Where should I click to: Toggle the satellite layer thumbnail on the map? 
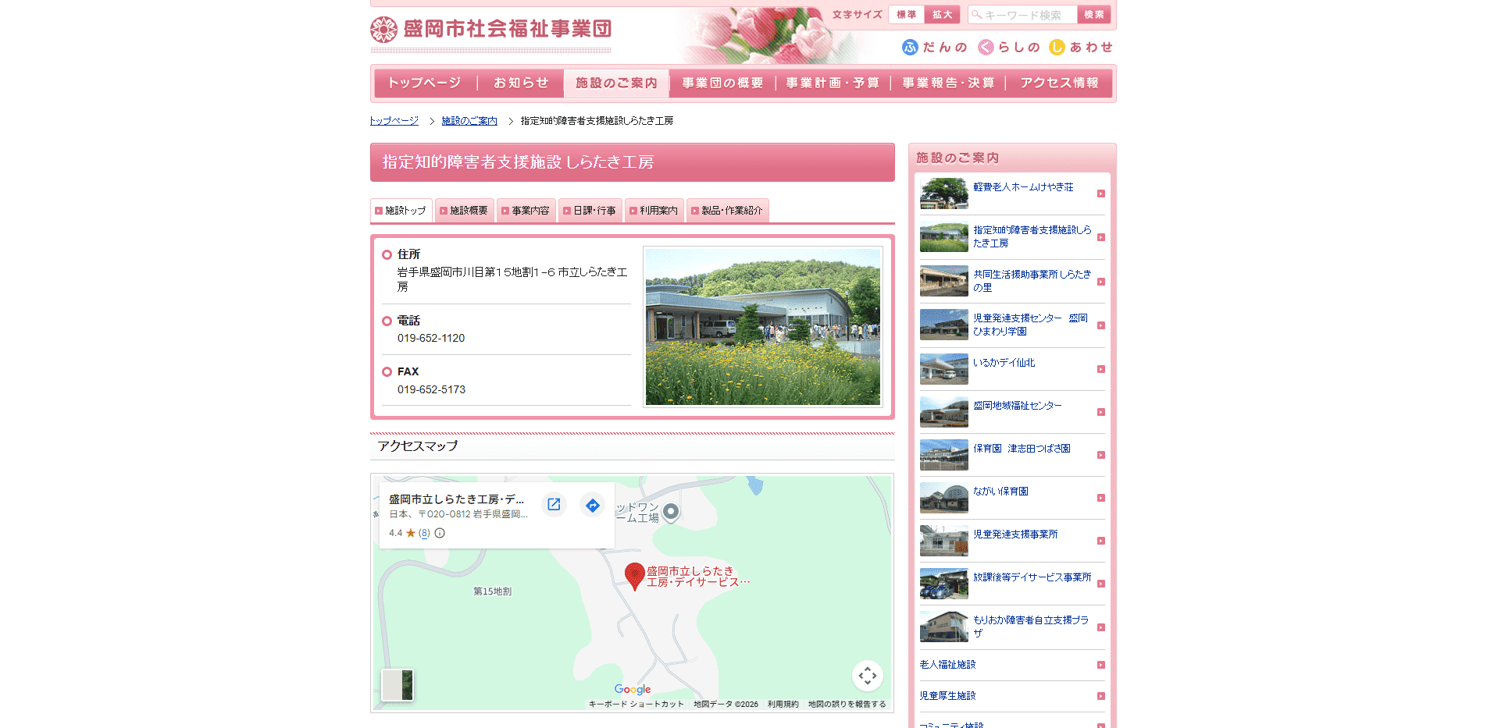397,685
